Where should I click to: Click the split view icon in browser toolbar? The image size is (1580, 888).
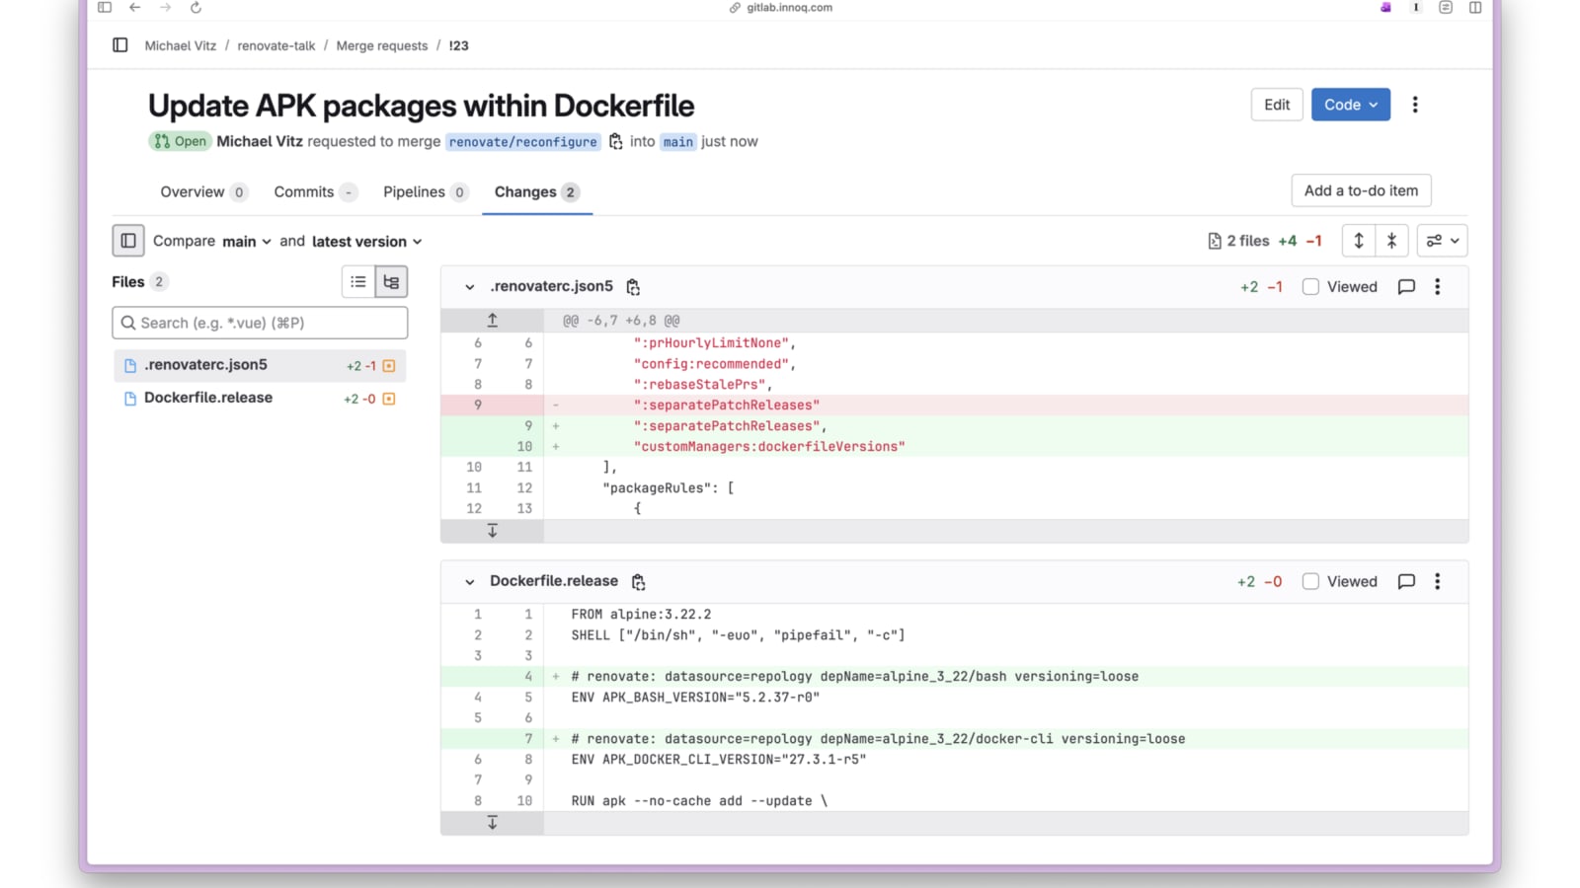point(1475,8)
